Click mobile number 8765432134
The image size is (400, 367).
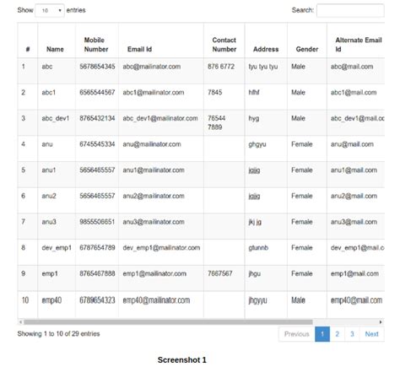tap(97, 118)
